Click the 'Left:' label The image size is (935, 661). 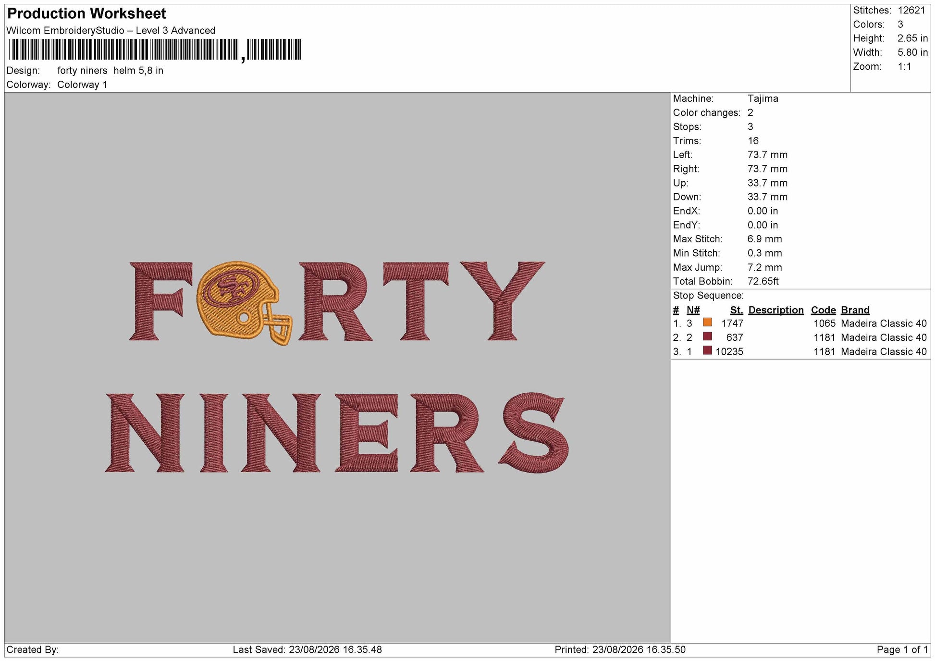pyautogui.click(x=682, y=155)
